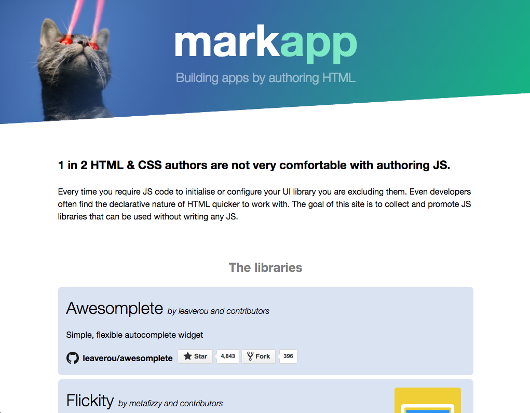Click 'The libraries' section heading
The image size is (530, 413).
click(265, 268)
